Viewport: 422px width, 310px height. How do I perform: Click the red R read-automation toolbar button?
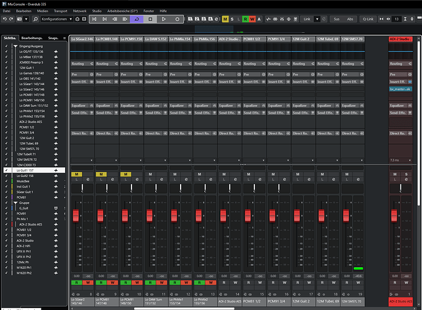245,19
